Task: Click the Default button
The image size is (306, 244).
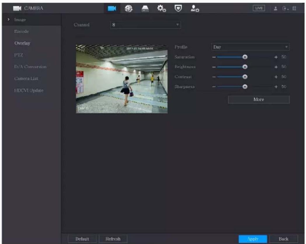Action: [82, 239]
